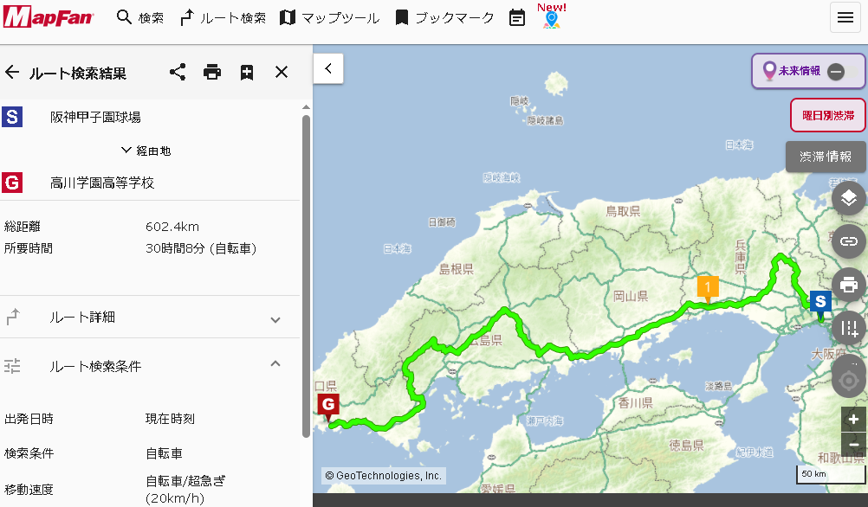The image size is (868, 507).
Task: Open the calendar icon in the top bar
Action: click(517, 17)
